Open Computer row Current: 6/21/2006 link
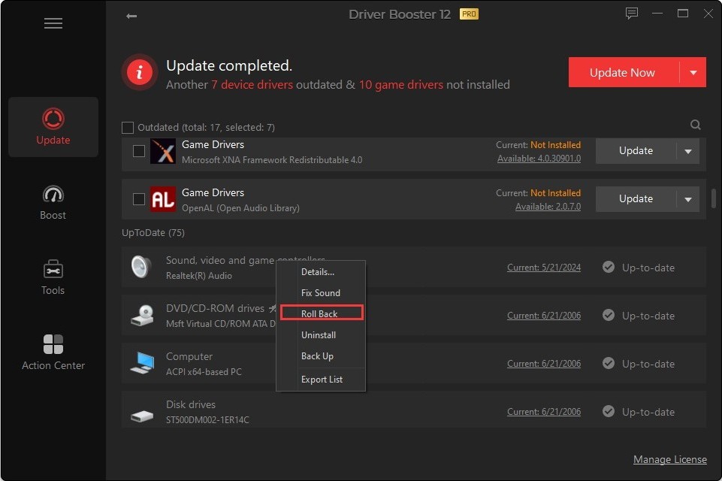This screenshot has width=722, height=481. pyautogui.click(x=544, y=364)
